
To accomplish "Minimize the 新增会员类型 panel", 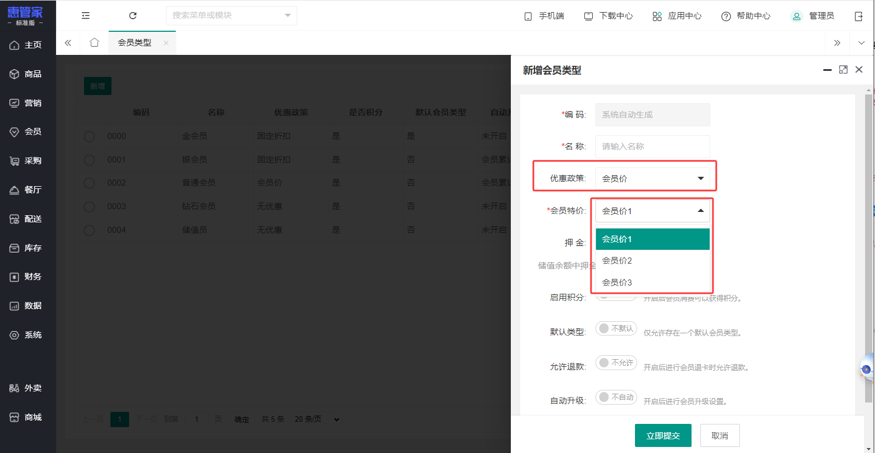I will [x=827, y=70].
